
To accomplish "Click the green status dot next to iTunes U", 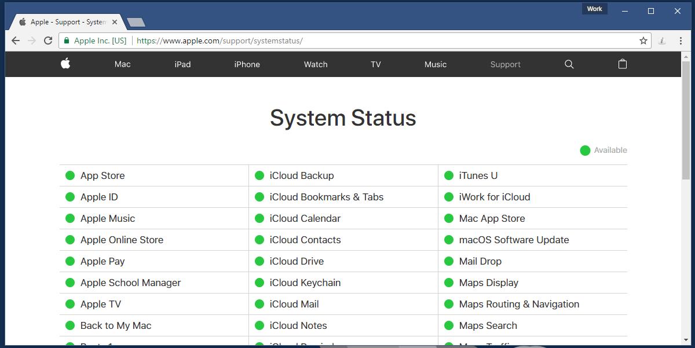I will [x=448, y=175].
